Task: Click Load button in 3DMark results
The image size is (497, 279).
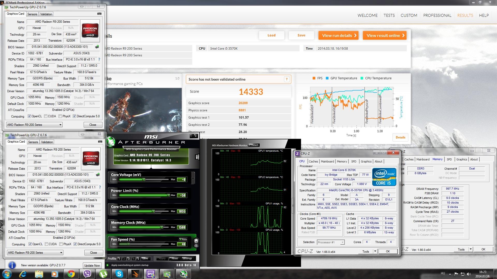Action: click(x=272, y=35)
